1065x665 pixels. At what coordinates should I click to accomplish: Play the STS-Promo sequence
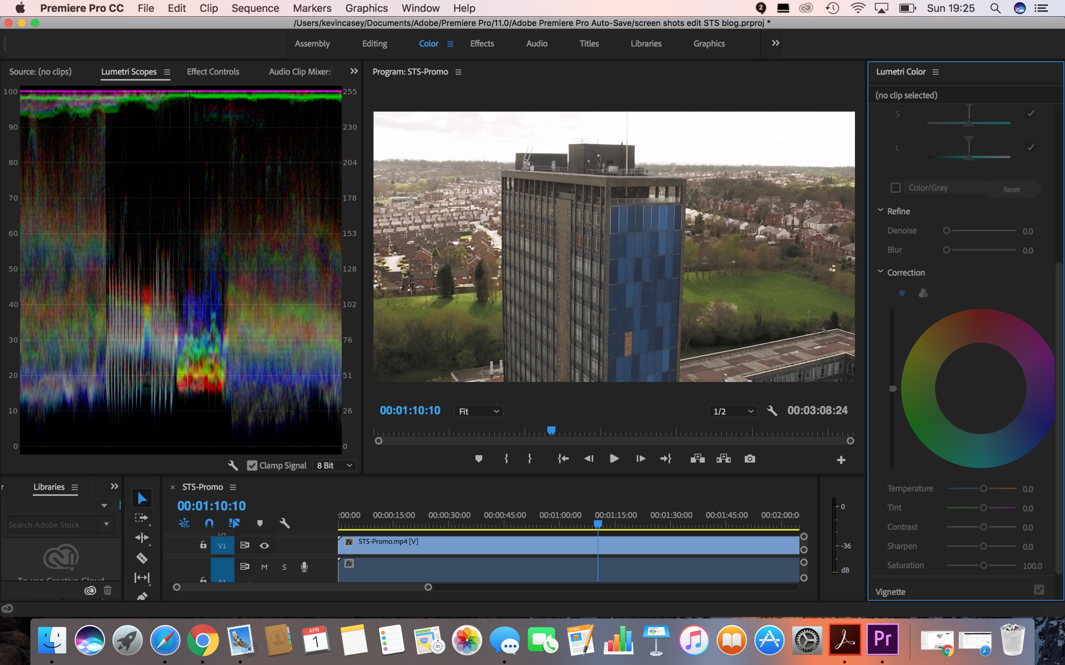614,459
